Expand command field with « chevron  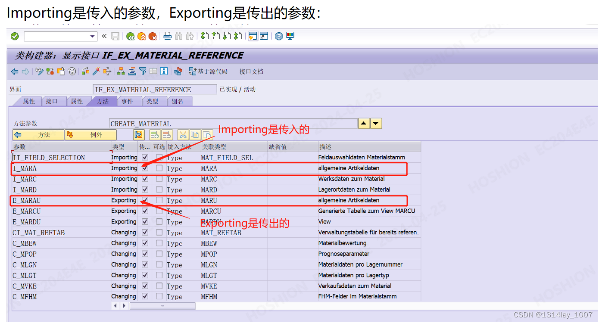click(x=104, y=36)
